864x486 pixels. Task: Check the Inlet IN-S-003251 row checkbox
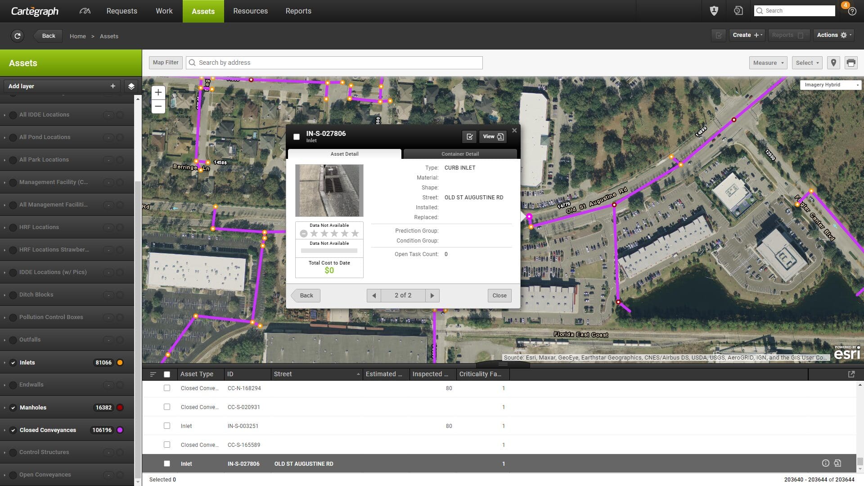[x=167, y=426]
